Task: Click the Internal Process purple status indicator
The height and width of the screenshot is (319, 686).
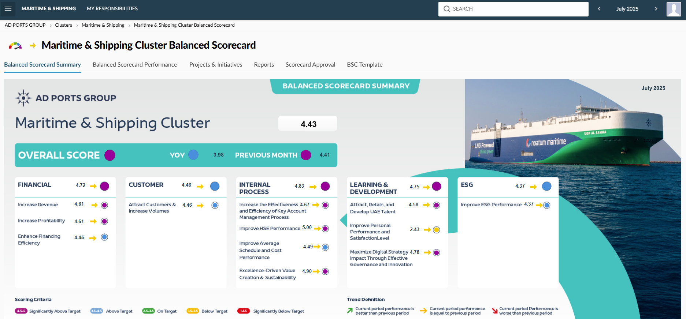Action: click(325, 186)
